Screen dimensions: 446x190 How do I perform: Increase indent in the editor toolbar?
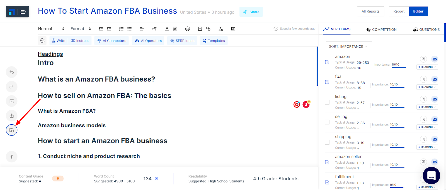tap(109, 29)
